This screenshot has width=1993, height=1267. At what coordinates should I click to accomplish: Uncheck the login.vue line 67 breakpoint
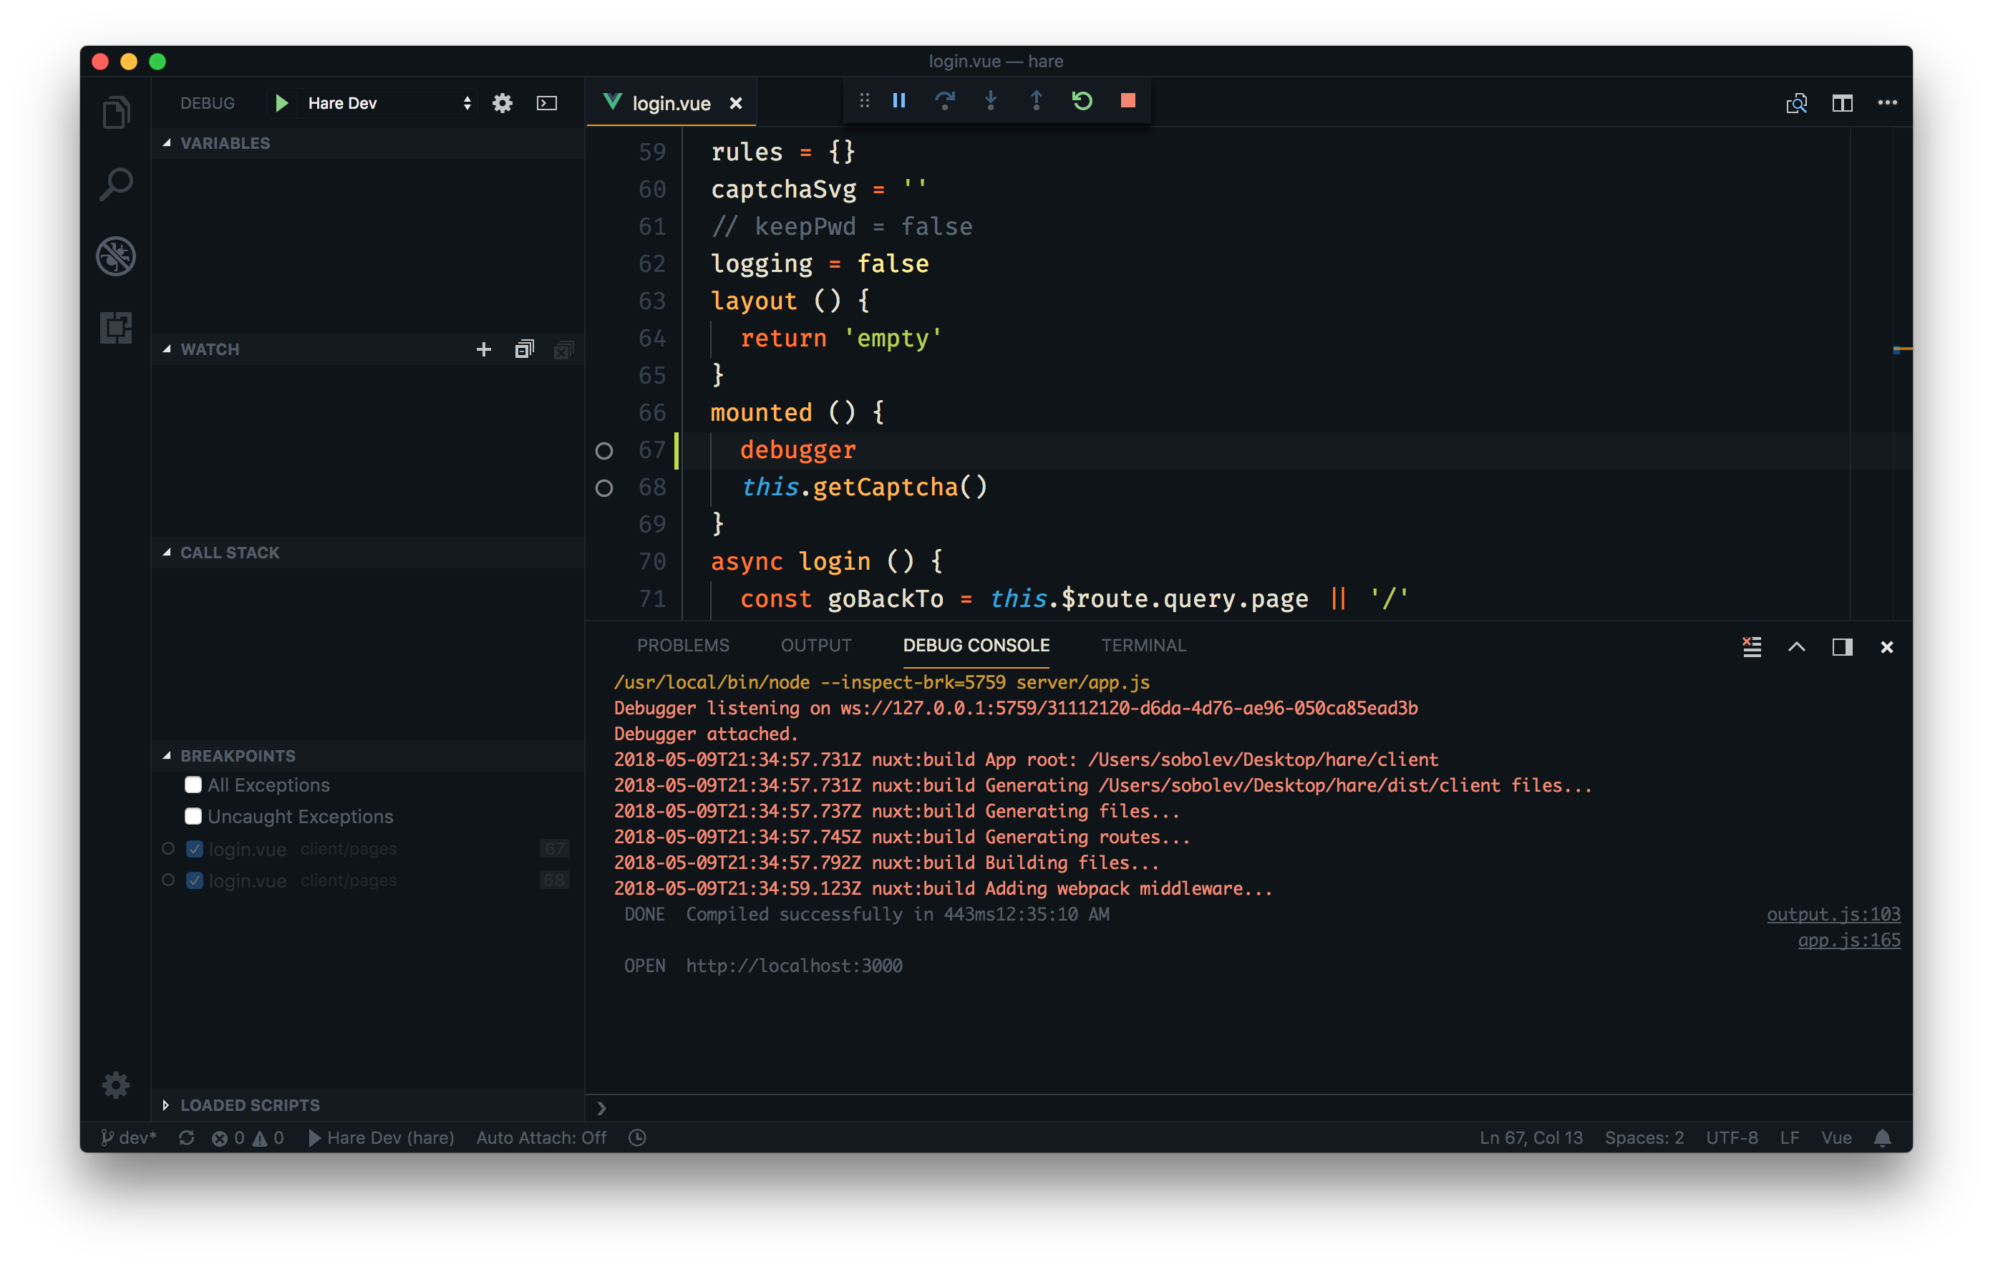pos(195,848)
